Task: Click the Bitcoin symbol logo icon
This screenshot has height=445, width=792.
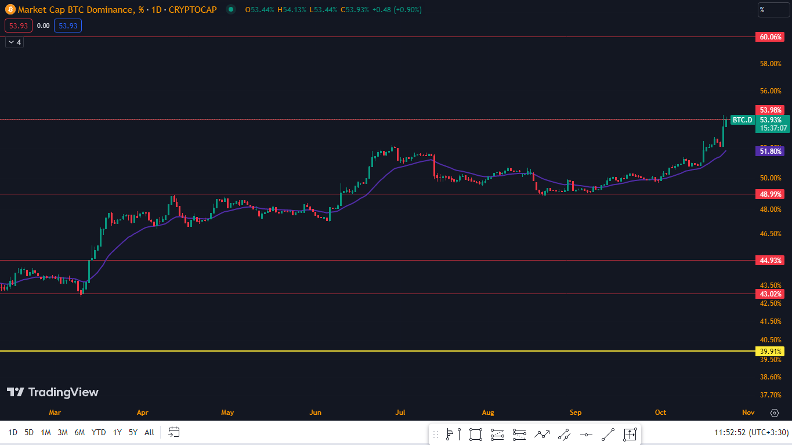Action: 9,9
